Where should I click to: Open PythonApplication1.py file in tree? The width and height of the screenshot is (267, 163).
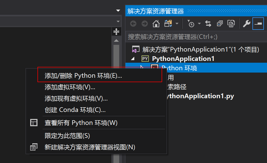[200, 96]
